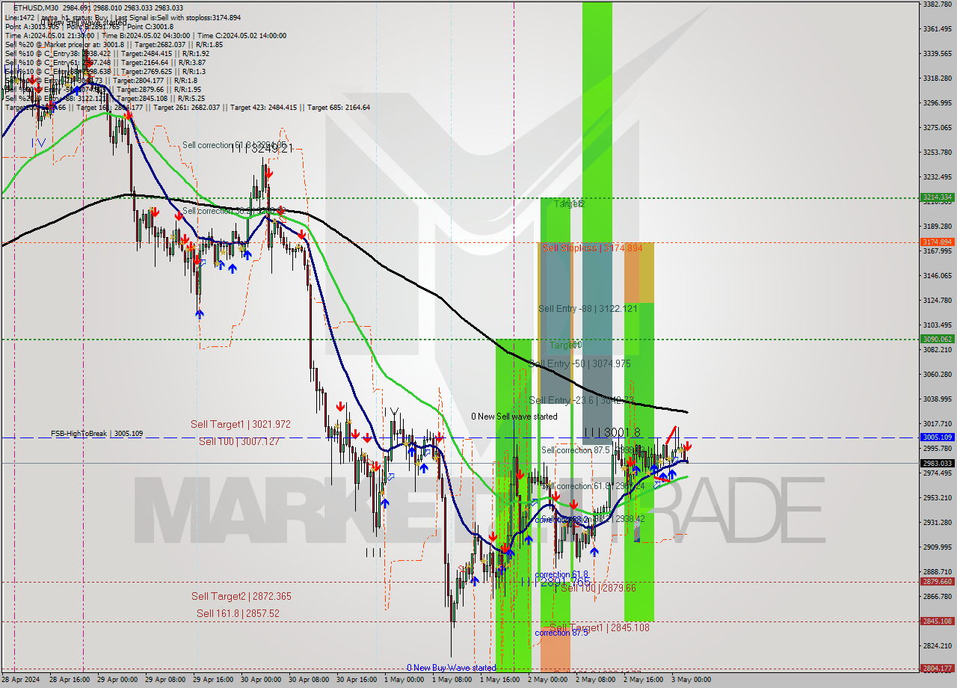Click the red 2804.177 price level marker
The width and height of the screenshot is (957, 688).
[x=937, y=669]
